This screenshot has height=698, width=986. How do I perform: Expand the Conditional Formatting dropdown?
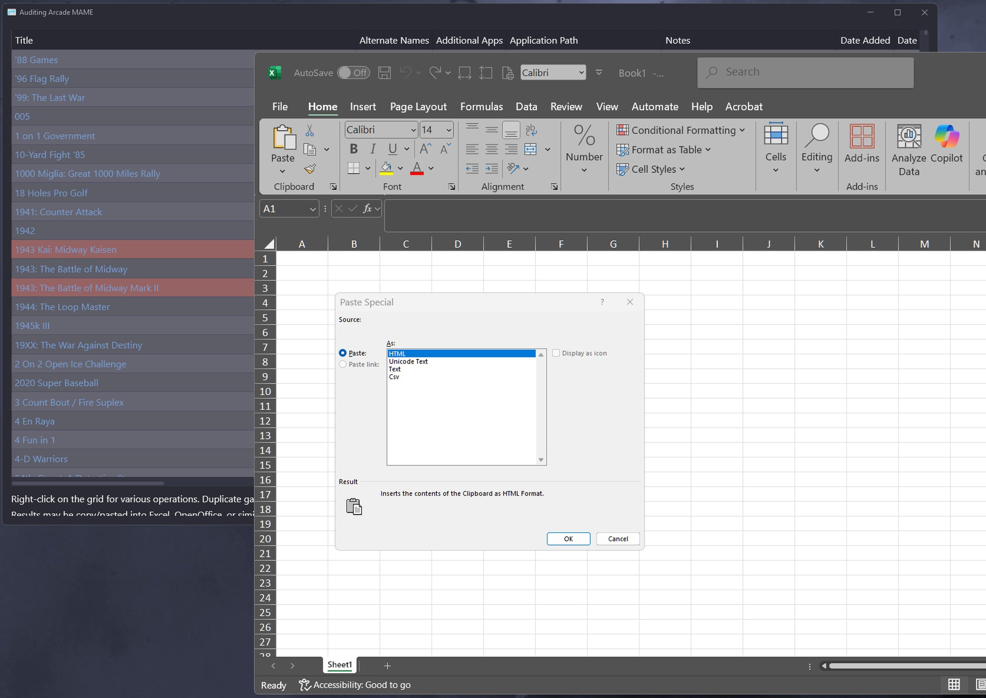click(x=742, y=130)
